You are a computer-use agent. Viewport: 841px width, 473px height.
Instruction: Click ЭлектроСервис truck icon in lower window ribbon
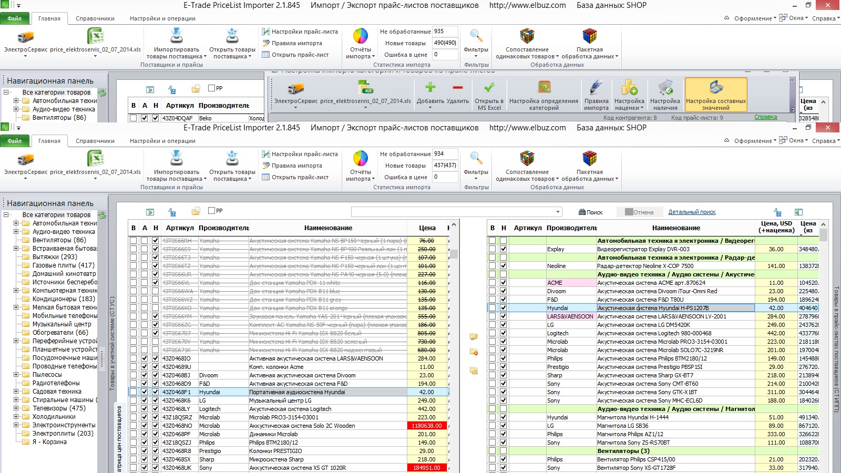[25, 159]
